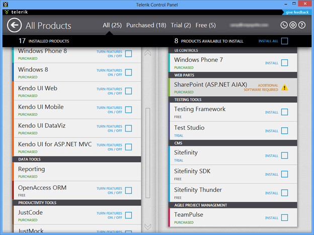Check Sitefinity Thunder install checkbox
Image resolution: width=314 pixels, height=235 pixels.
point(285,193)
